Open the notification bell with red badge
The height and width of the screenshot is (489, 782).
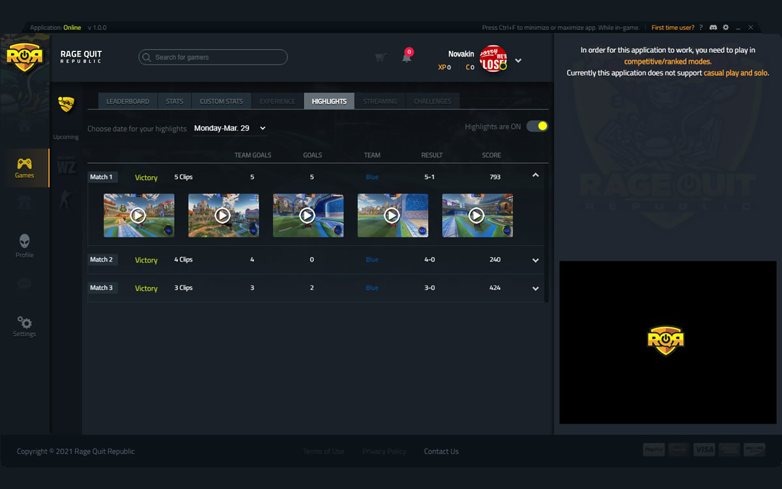coord(407,56)
